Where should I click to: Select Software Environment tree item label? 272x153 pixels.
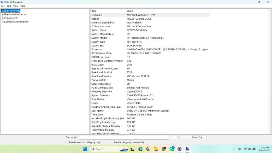click(x=16, y=22)
